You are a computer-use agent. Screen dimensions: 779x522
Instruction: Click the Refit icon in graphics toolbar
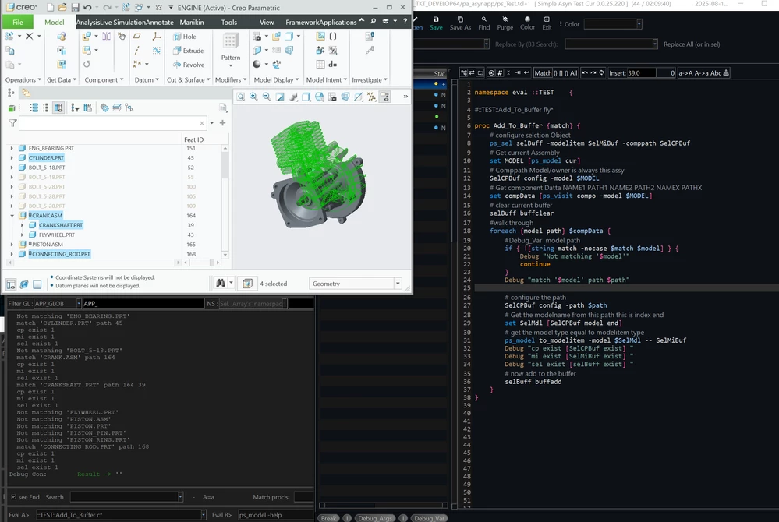[240, 97]
